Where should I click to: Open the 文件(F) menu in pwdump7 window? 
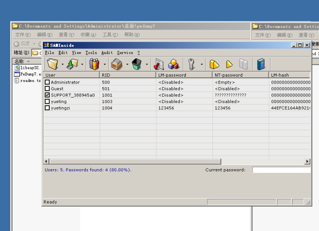point(23,35)
